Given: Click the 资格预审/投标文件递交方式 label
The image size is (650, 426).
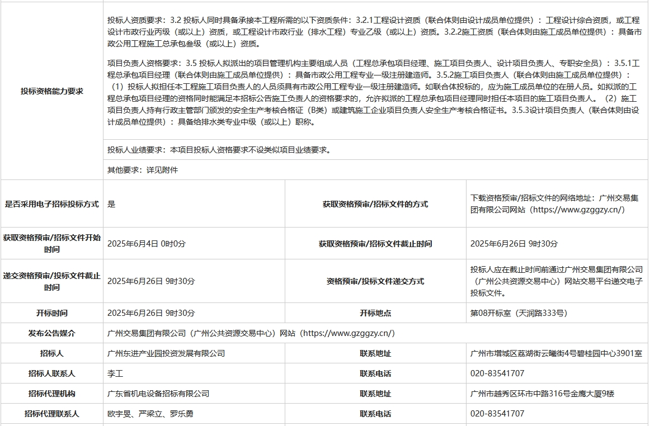Looking at the screenshot, I should coord(375,281).
